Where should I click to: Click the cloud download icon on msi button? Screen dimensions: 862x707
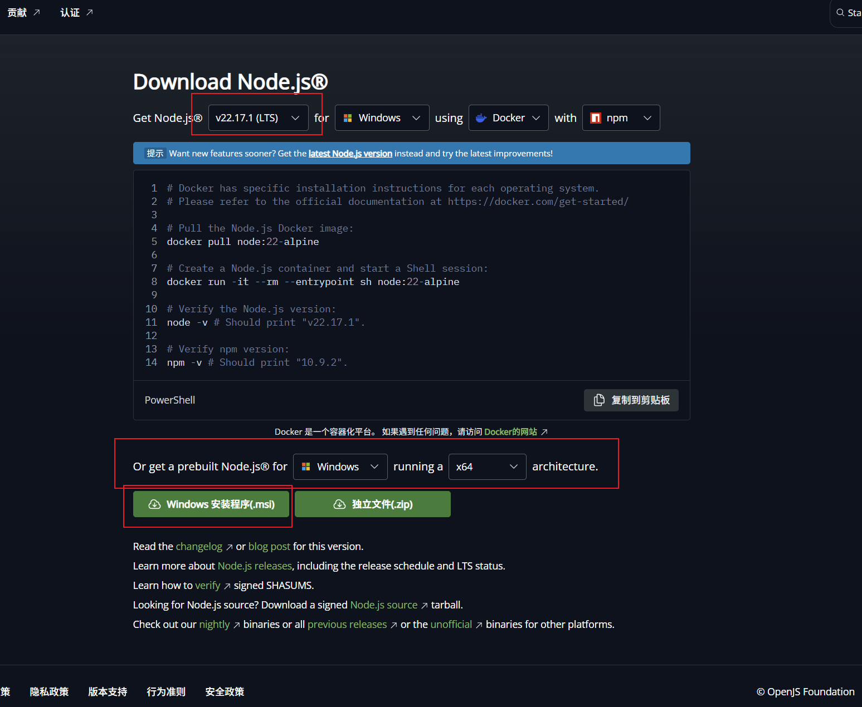(154, 504)
